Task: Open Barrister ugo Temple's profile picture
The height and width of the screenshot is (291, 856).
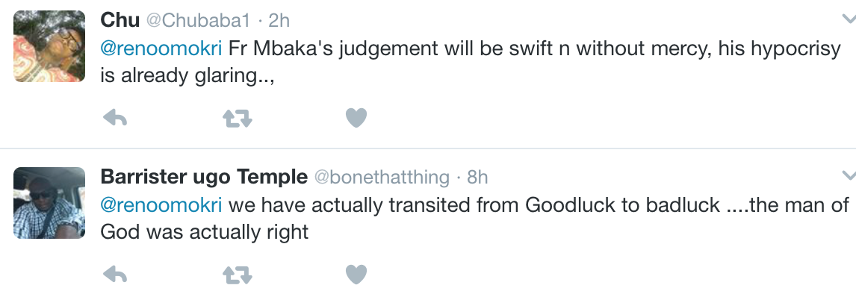Action: (x=49, y=203)
